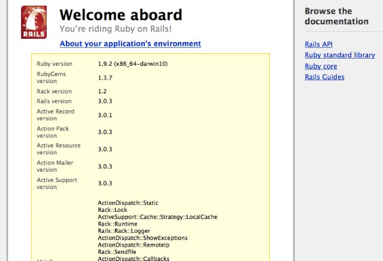Open About your application's environment link

130,44
